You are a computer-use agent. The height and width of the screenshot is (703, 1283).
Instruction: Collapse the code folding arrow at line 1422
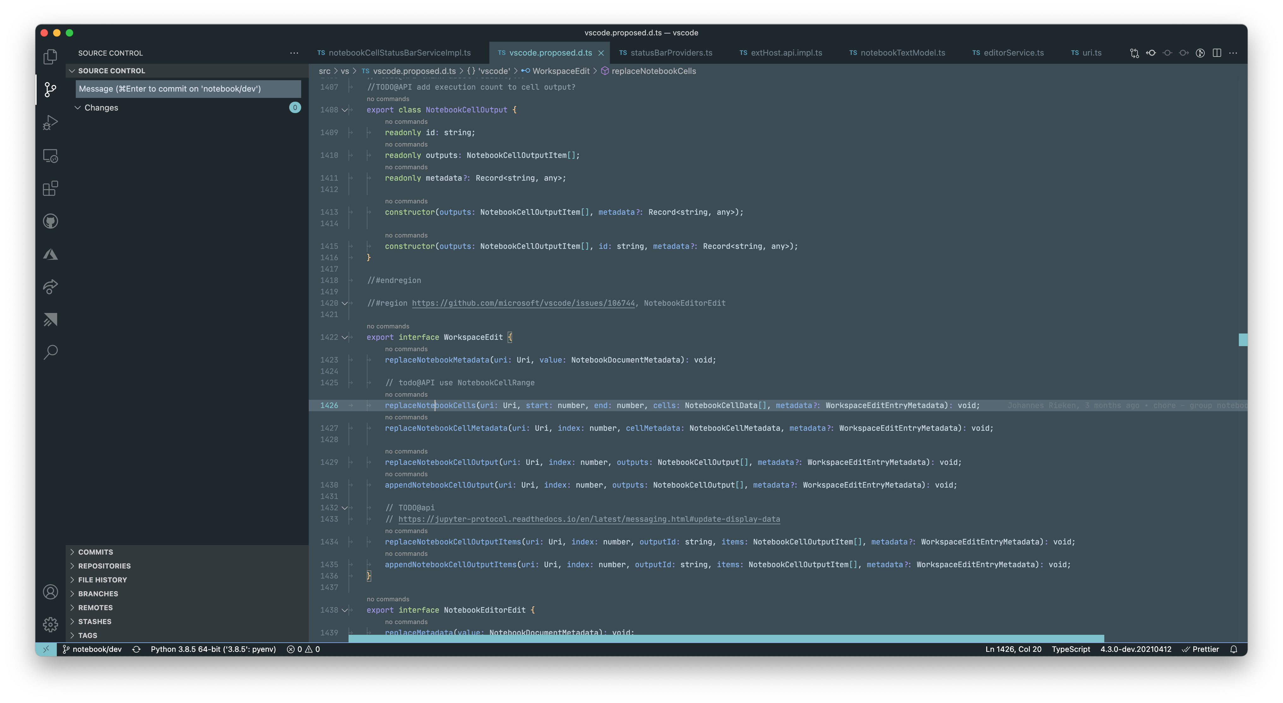pyautogui.click(x=345, y=337)
